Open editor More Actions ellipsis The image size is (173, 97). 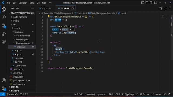click(169, 8)
